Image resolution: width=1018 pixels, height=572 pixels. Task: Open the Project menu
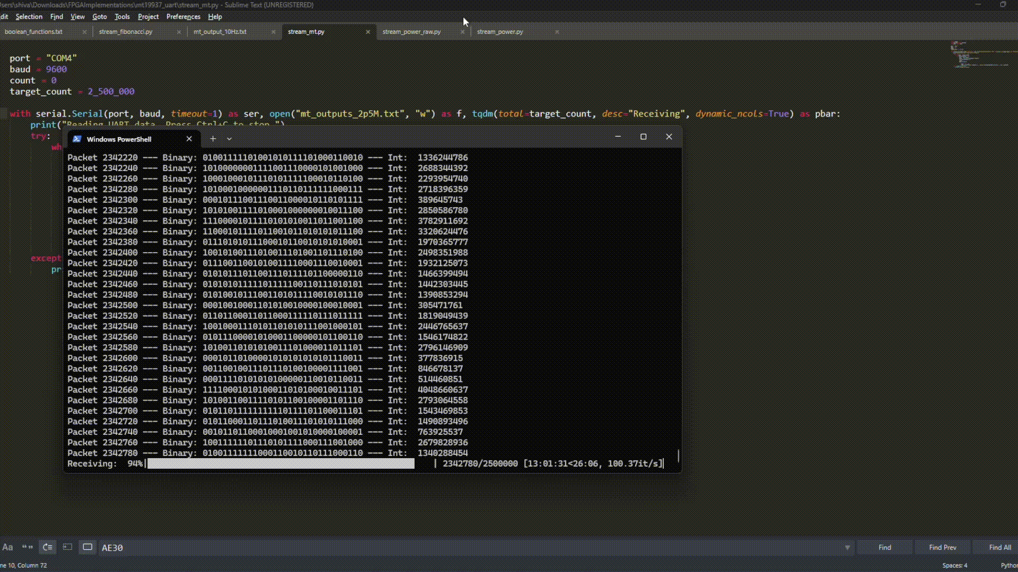[x=148, y=16]
